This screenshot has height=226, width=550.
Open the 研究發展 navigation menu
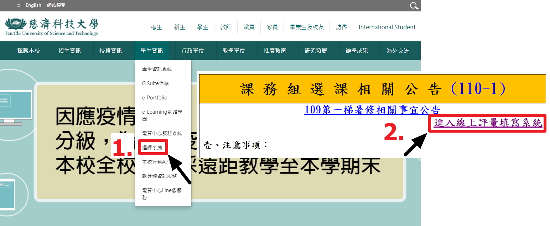pyautogui.click(x=316, y=51)
